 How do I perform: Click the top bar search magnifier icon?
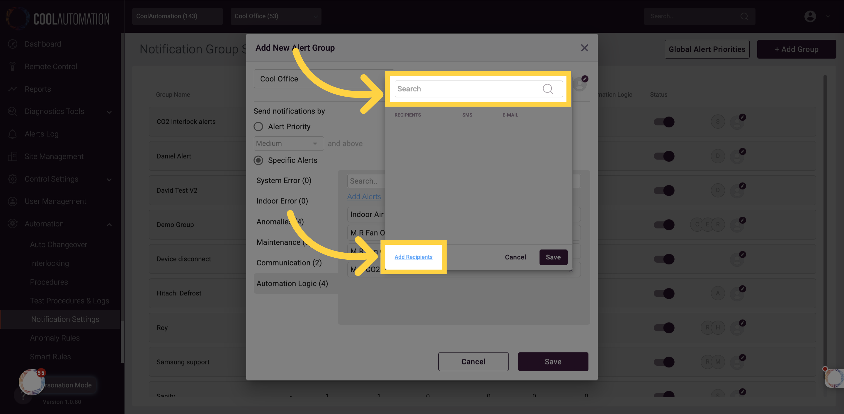[x=744, y=16]
